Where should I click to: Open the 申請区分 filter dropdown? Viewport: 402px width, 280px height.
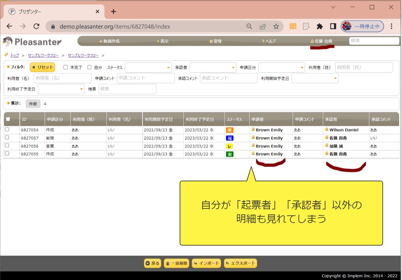(x=281, y=68)
